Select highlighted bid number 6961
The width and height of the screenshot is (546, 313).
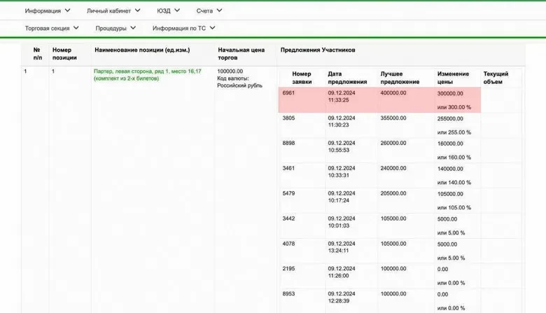(288, 93)
